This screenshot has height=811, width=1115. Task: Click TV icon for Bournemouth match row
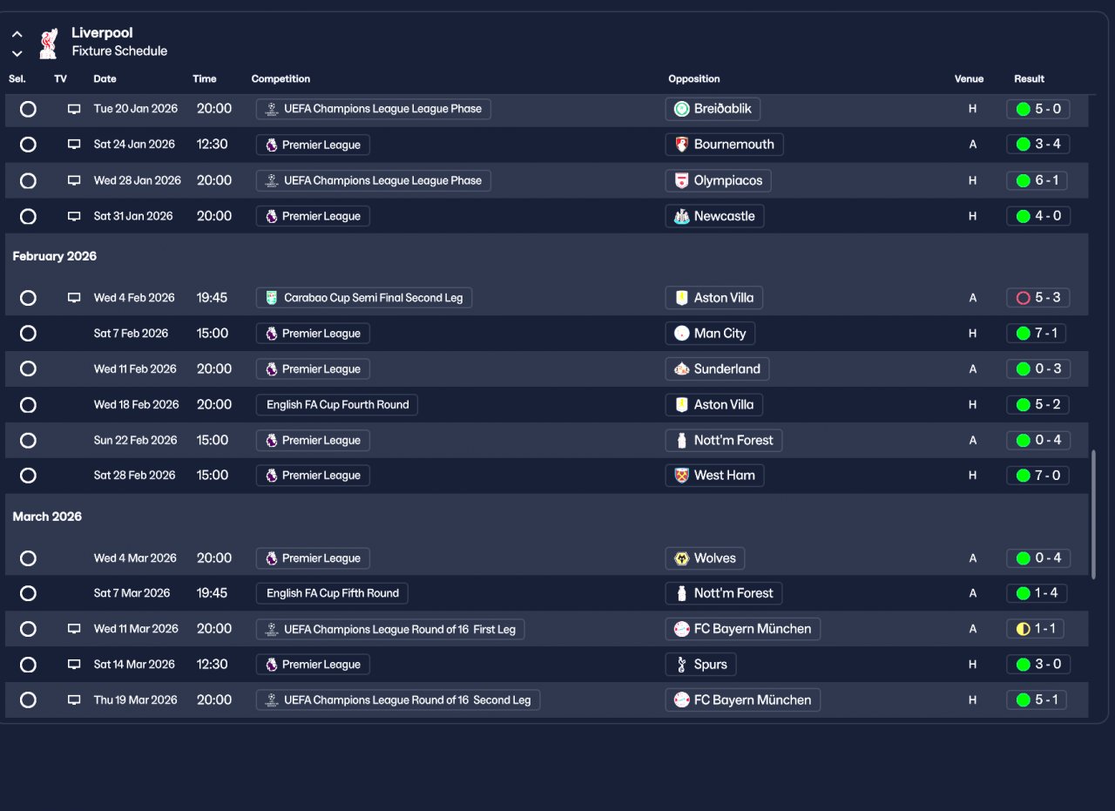[x=74, y=145]
